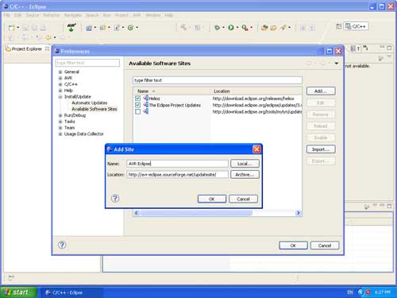Screen dimensions: 397x298
Task: Click the Build hammer toolbar icon
Action: tap(183, 28)
